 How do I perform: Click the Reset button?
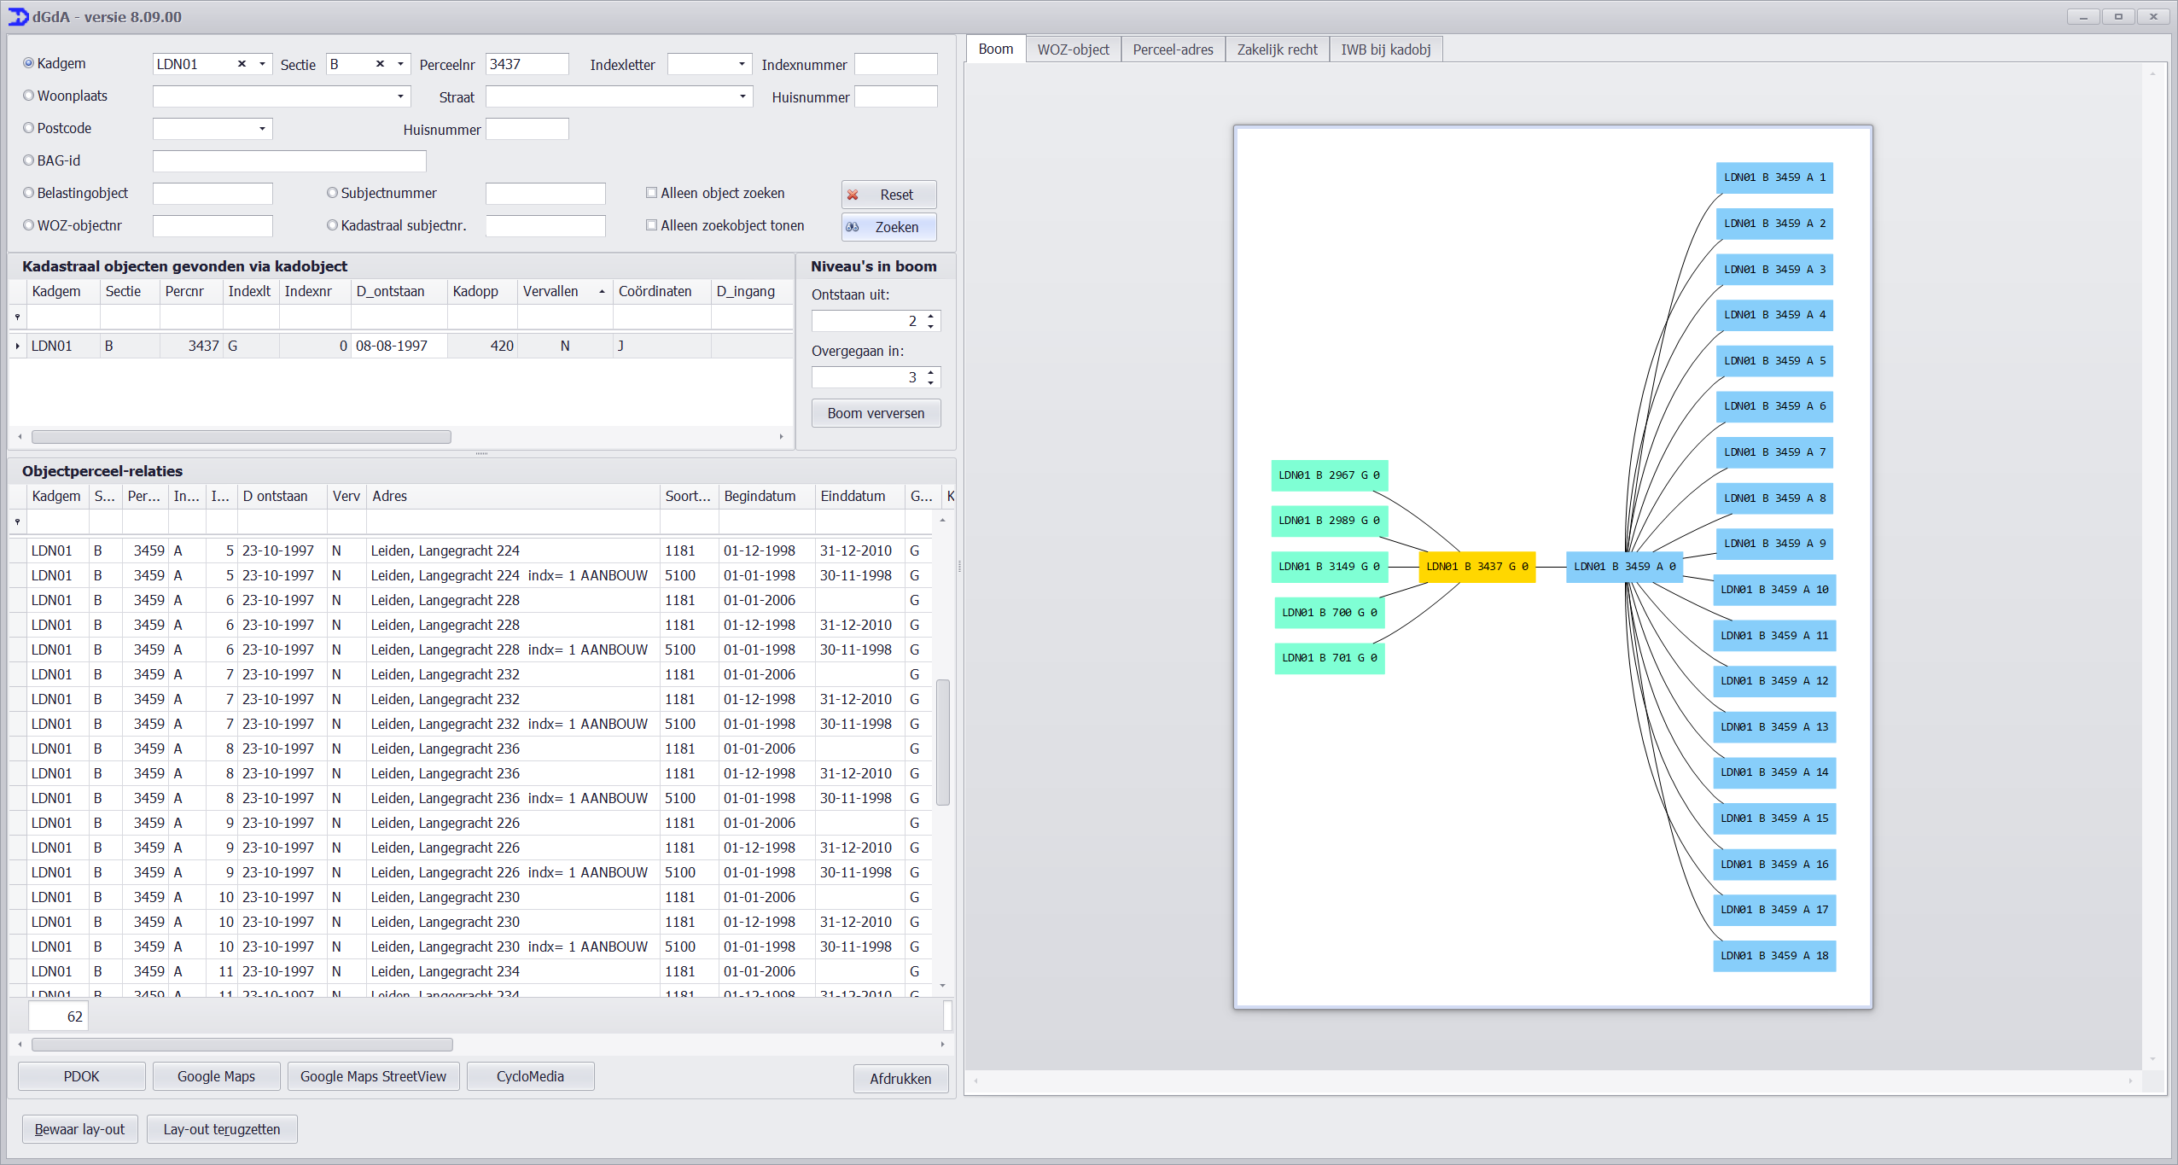pyautogui.click(x=888, y=195)
